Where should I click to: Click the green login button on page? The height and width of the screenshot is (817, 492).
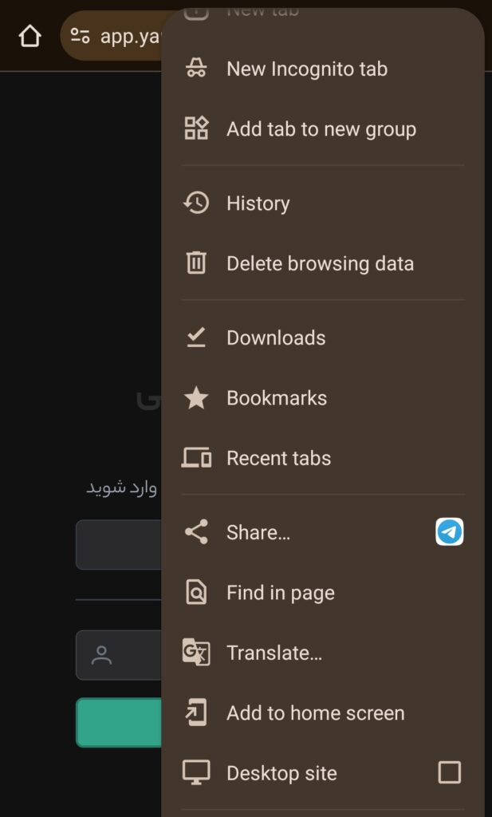pyautogui.click(x=119, y=722)
